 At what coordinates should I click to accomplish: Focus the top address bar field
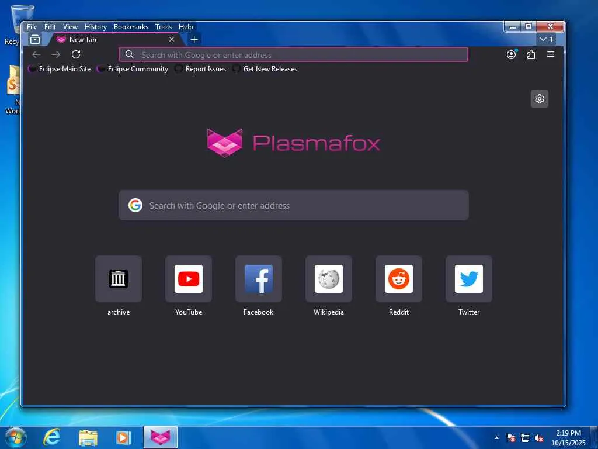293,54
